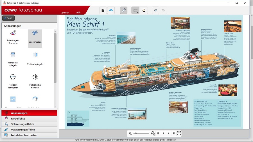
Task: Redo the last undone edit
Action: (x=163, y=10)
